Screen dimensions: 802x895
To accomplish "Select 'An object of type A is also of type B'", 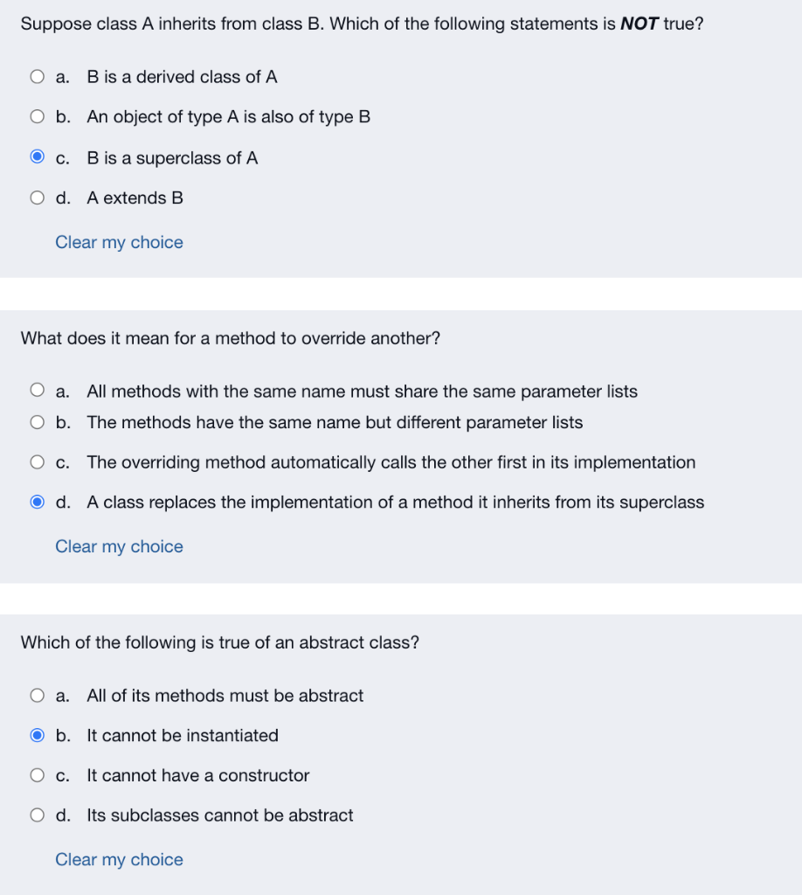I will (x=37, y=116).
